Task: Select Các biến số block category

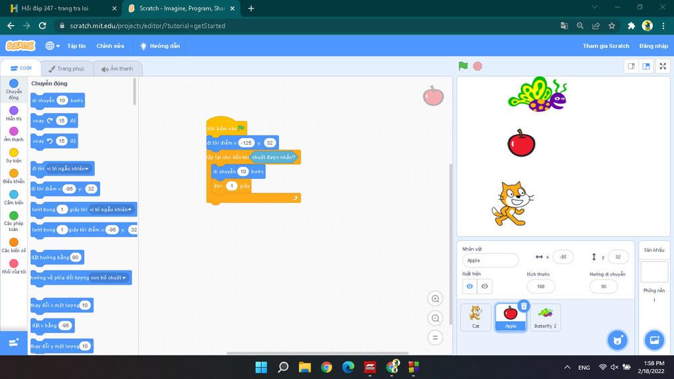Action: (x=14, y=245)
